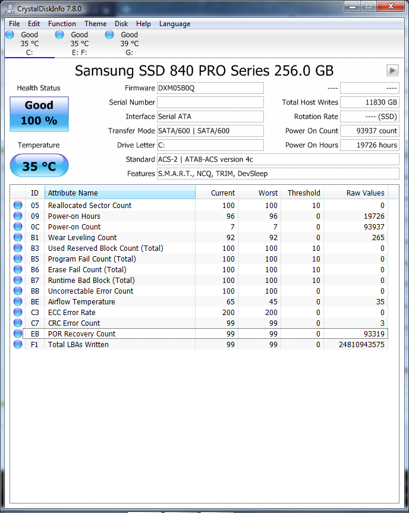Screen dimensions: 409x513
Task: Click the Total Host Writes value 11830 GB
Action: (x=369, y=102)
